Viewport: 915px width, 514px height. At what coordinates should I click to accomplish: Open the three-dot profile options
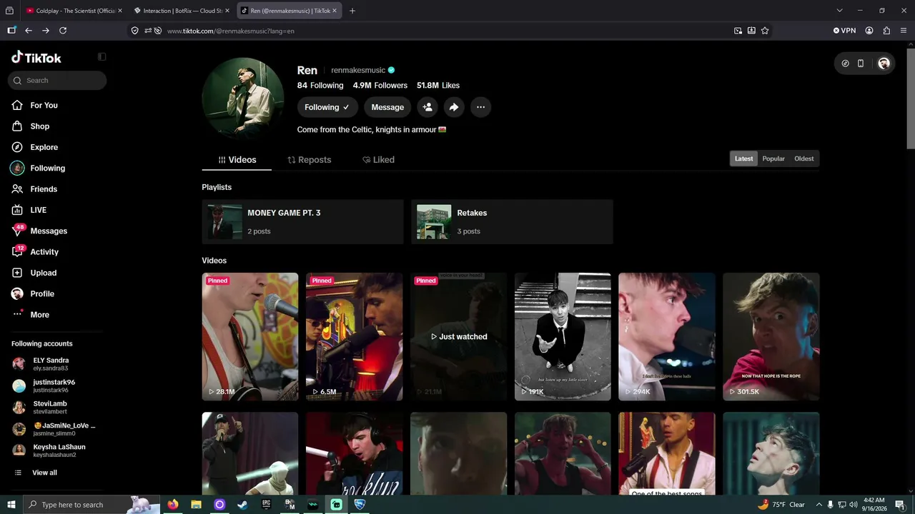tap(480, 107)
